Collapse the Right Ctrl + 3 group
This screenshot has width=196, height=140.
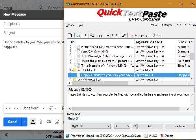point(70,70)
